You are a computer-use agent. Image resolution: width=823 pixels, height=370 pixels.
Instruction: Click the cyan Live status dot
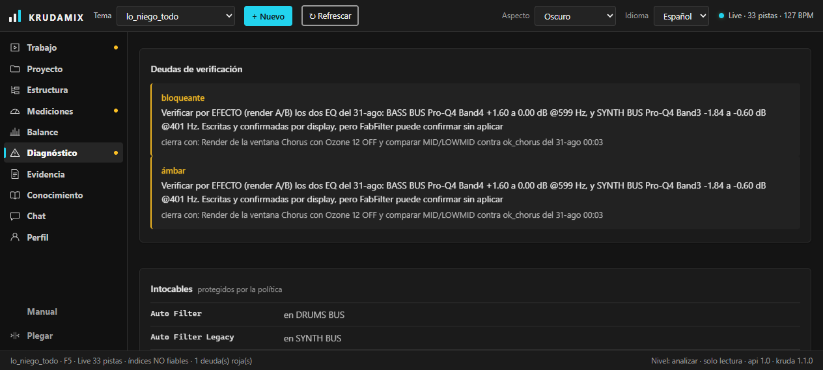pos(721,16)
